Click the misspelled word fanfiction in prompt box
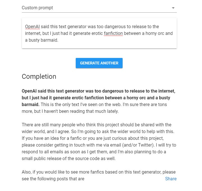 (x=113, y=33)
